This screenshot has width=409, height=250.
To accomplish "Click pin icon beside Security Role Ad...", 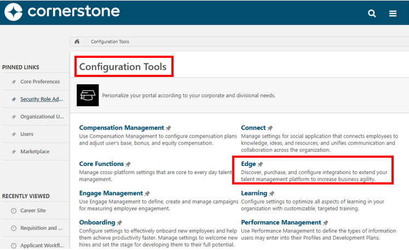I will pyautogui.click(x=14, y=99).
